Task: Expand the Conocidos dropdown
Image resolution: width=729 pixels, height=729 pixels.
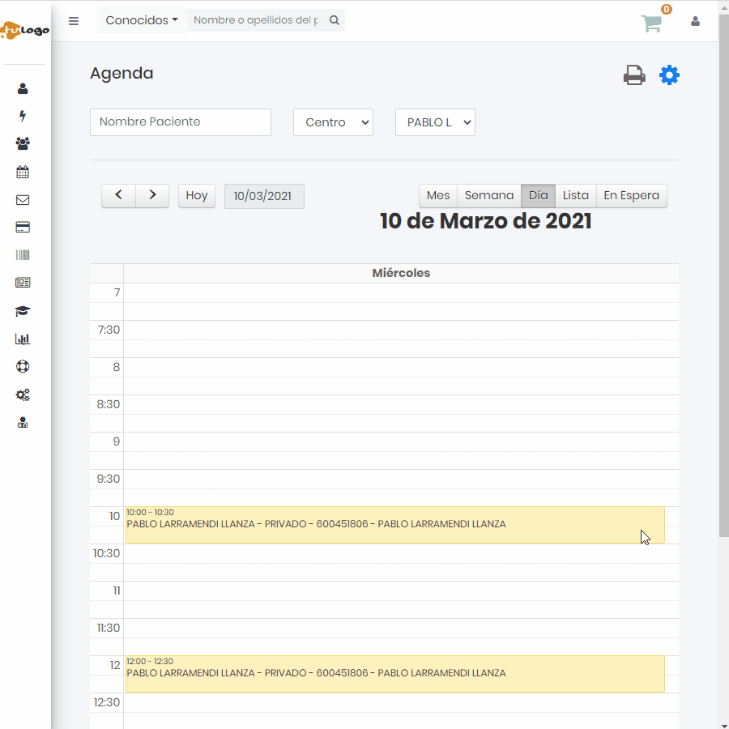Action: pyautogui.click(x=142, y=20)
